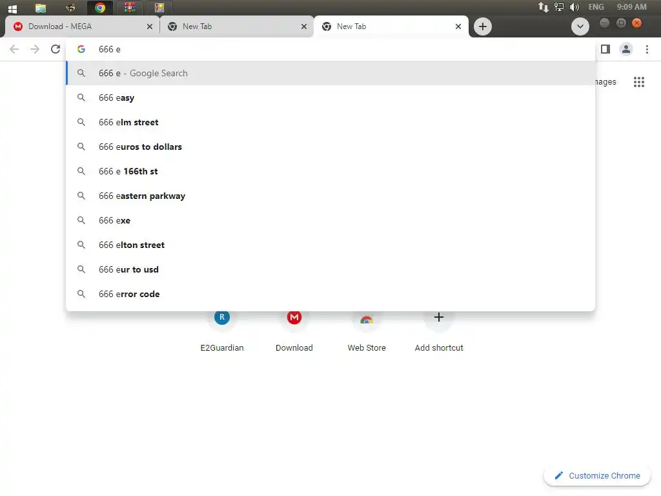Pick the '666 eur to usd' suggestion
Screen dimensions: 661x496
tap(330, 269)
